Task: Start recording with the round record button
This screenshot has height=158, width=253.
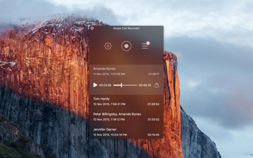Action: [x=126, y=46]
